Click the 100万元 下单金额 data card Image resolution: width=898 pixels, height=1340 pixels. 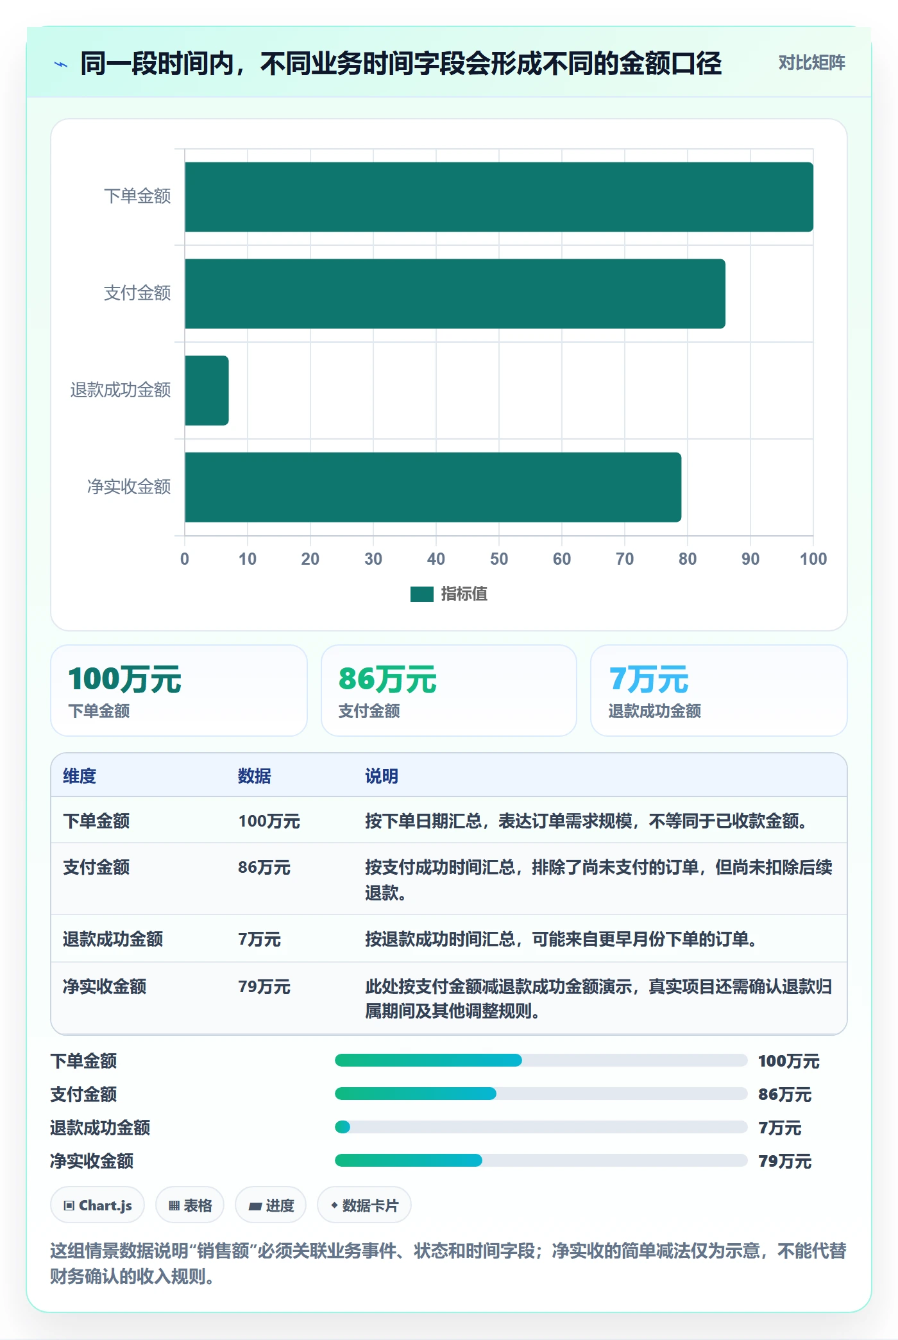coord(179,691)
